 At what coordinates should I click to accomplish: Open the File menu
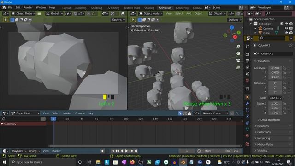click(x=10, y=8)
